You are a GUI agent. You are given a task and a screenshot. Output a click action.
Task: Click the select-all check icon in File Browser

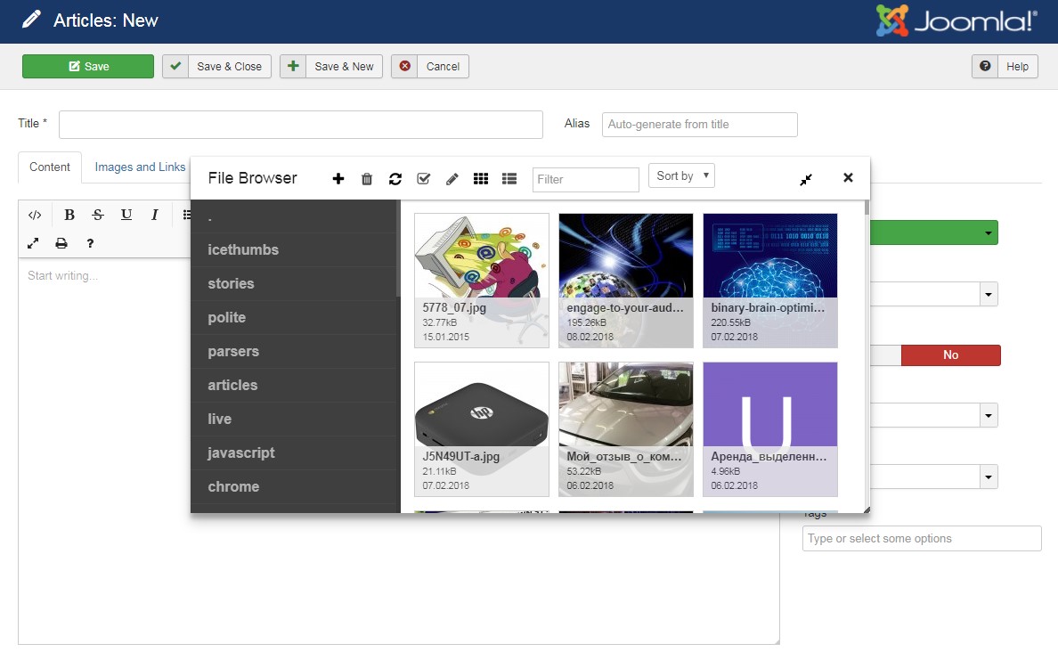[x=424, y=179]
